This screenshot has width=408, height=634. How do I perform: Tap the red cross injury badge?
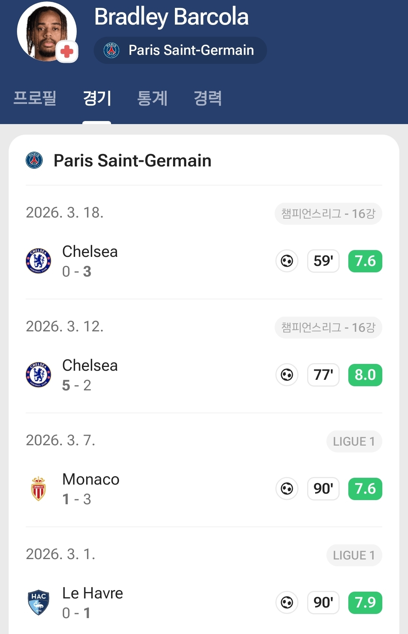(x=67, y=51)
